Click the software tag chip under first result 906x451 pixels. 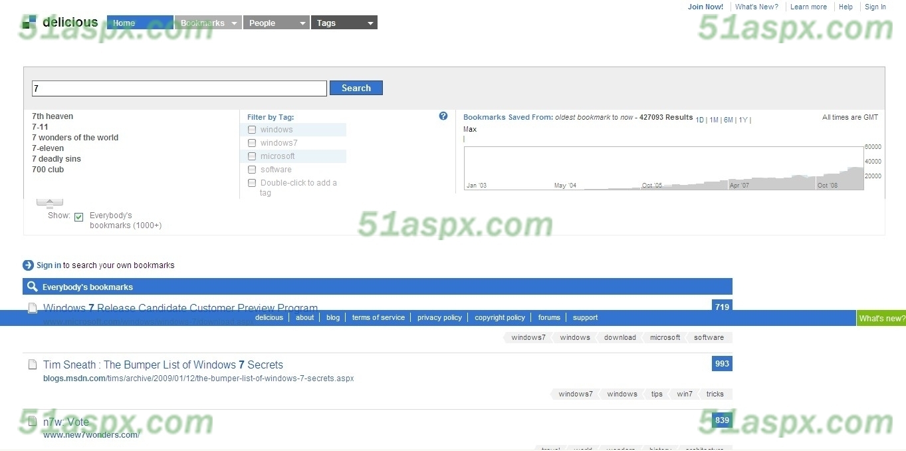[x=709, y=337]
